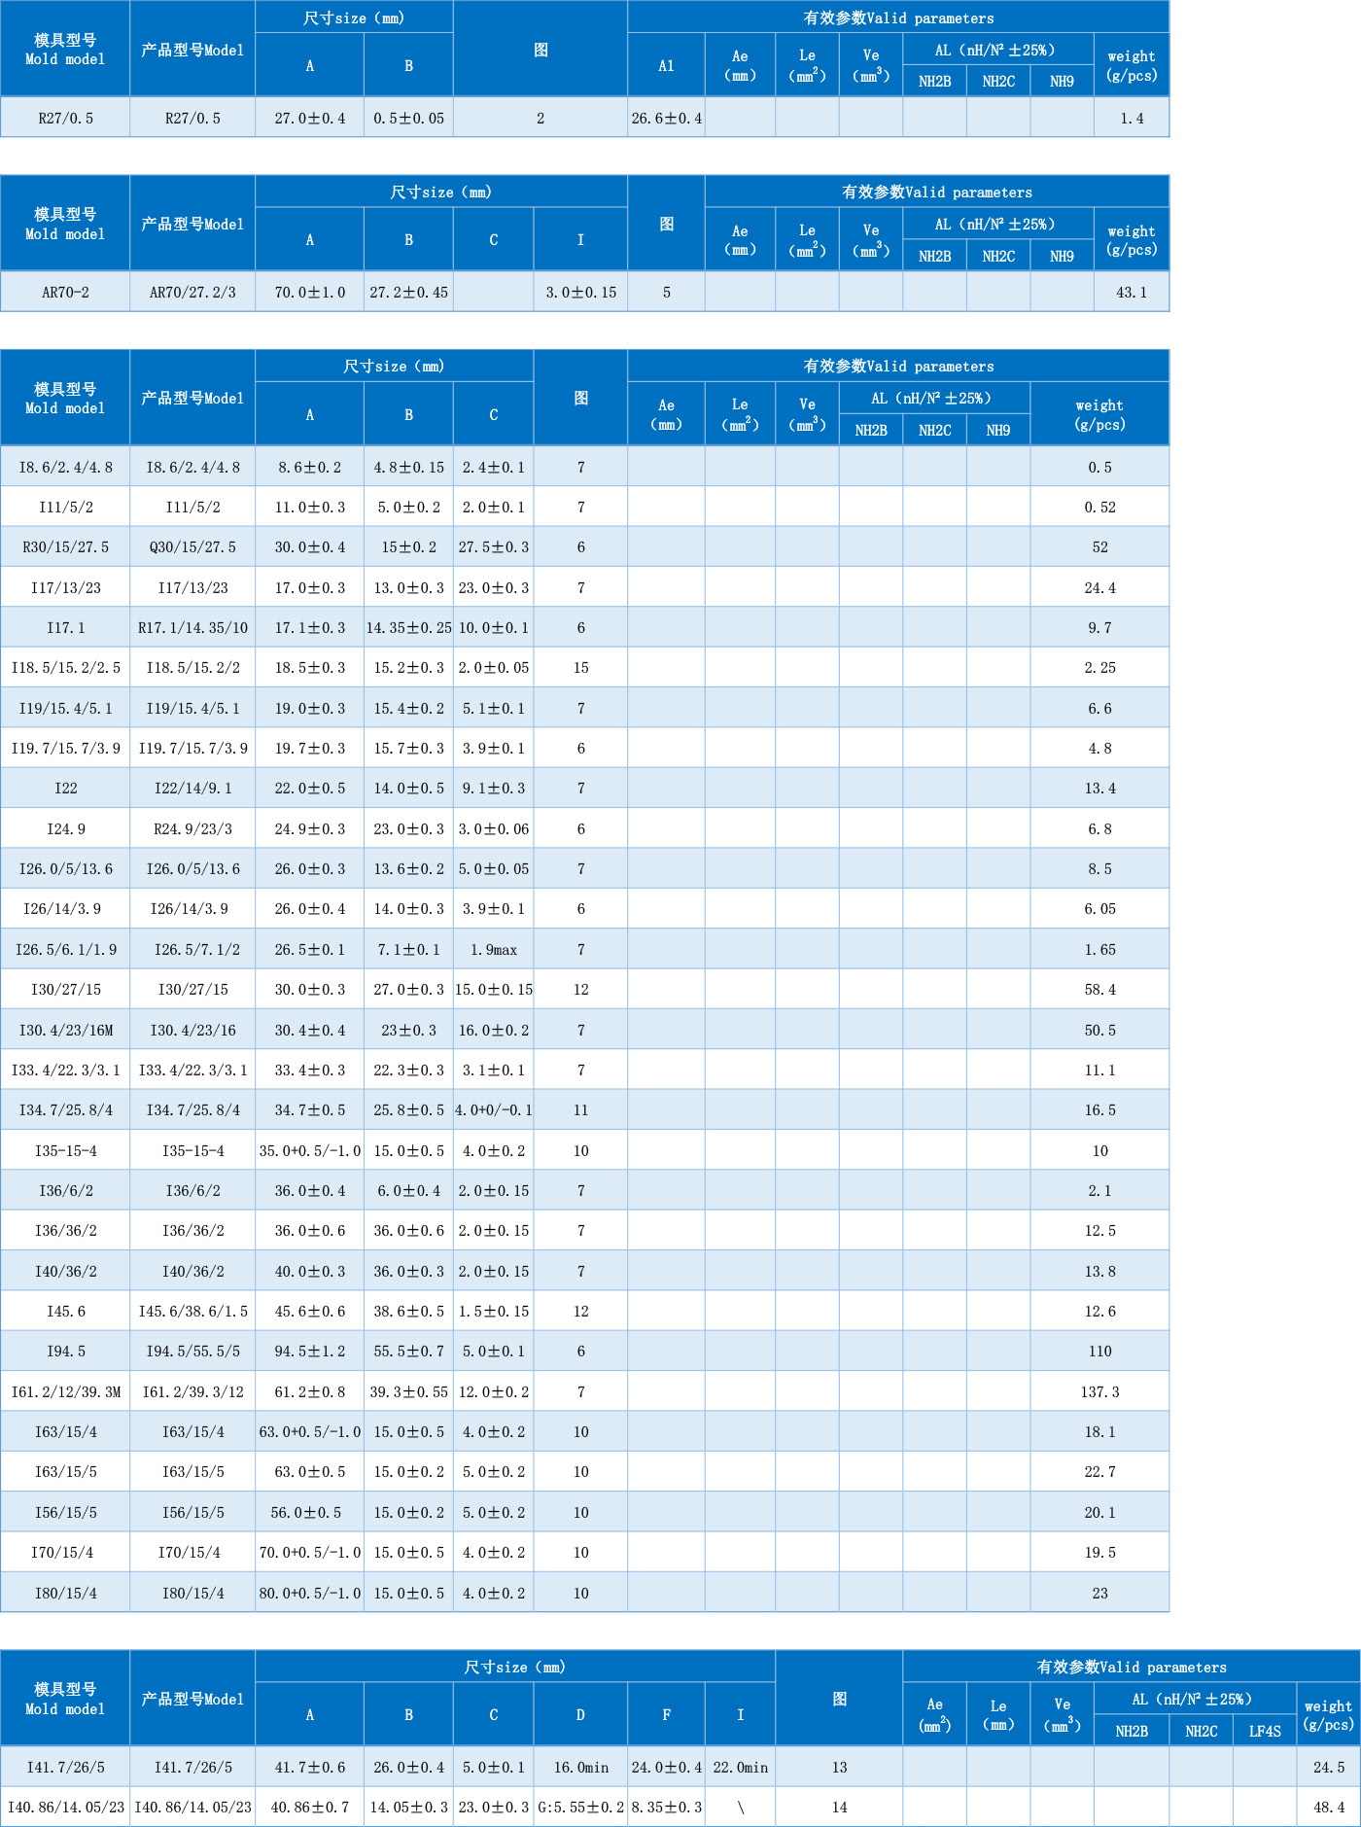Select the 1.9max dimension cell
The height and width of the screenshot is (1827, 1361).
click(x=493, y=950)
